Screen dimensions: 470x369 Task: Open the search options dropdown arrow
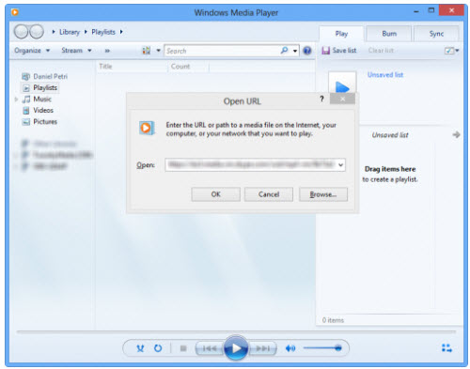(295, 51)
